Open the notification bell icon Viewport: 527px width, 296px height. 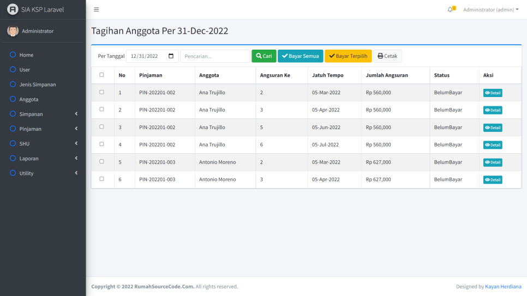point(450,10)
